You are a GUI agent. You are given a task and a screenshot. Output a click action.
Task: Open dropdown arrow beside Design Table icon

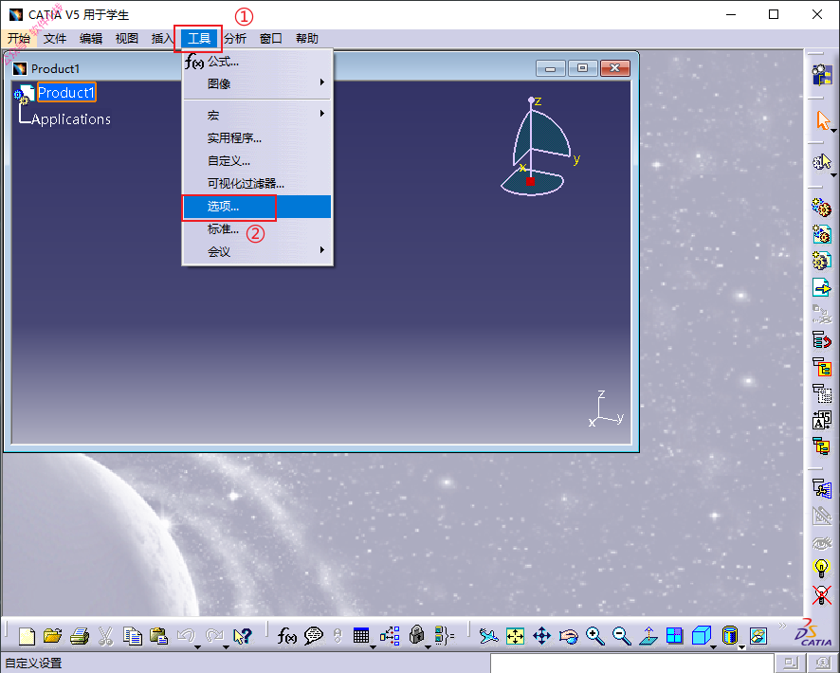(x=373, y=647)
